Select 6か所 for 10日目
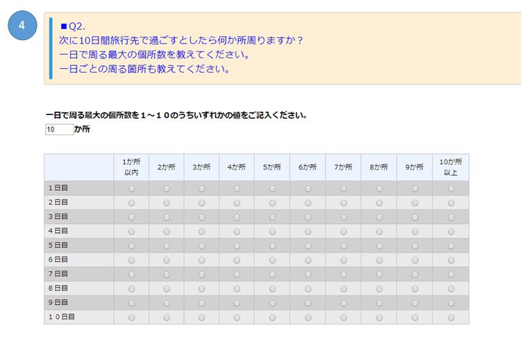The image size is (523, 344). click(308, 318)
